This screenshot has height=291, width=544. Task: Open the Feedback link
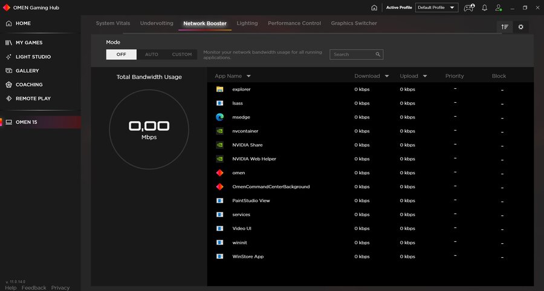tap(34, 288)
